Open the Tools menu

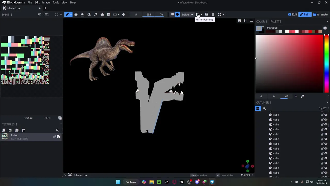(56, 3)
